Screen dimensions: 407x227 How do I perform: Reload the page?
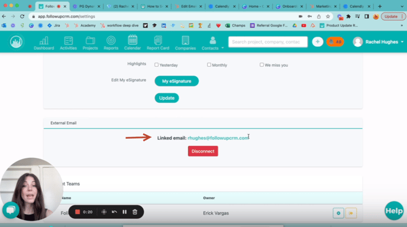(22, 17)
